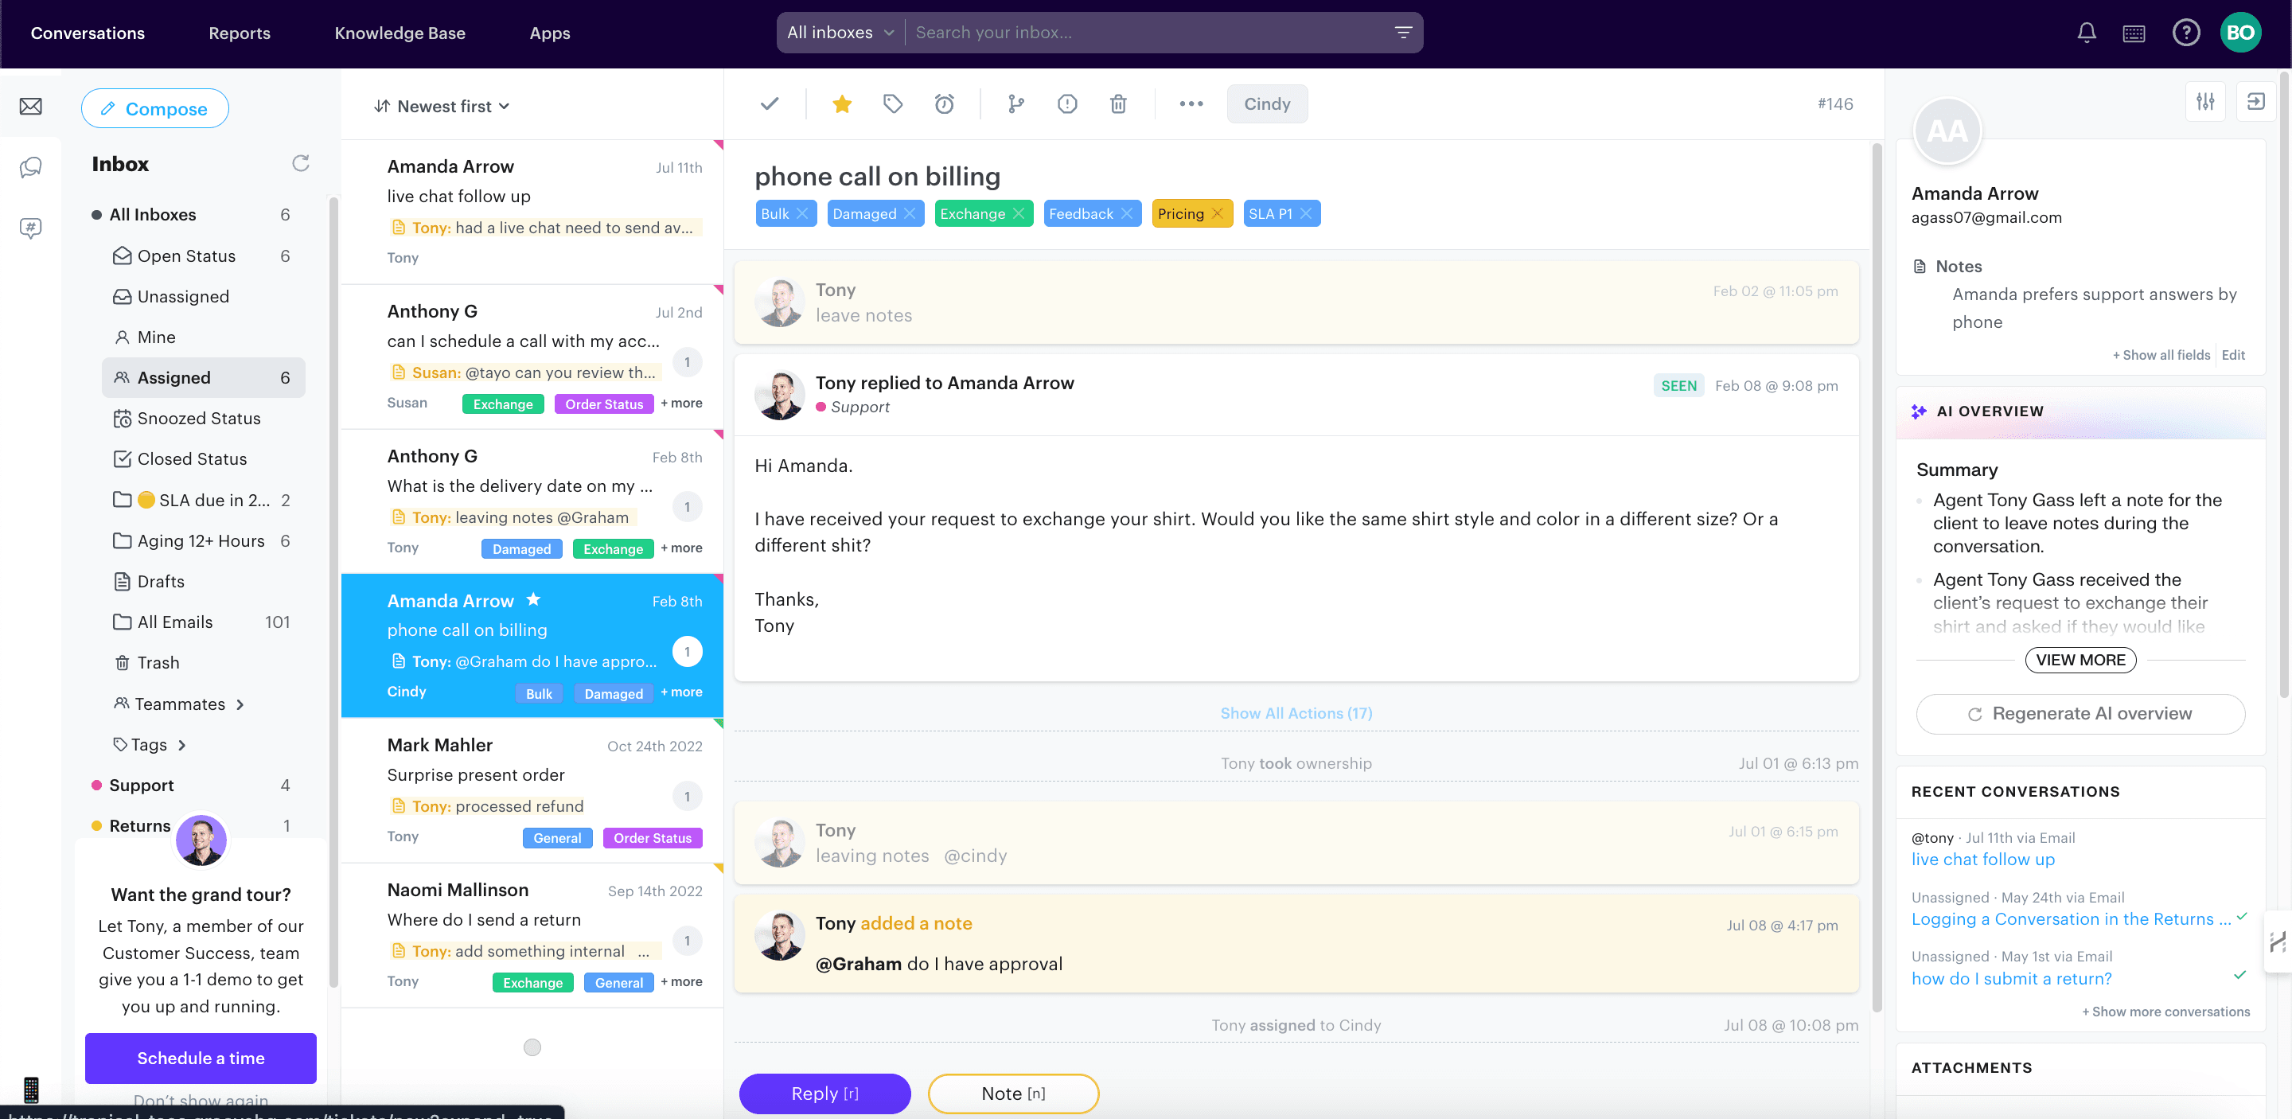Open the All inboxes dropdown
The height and width of the screenshot is (1119, 2292).
coord(837,32)
